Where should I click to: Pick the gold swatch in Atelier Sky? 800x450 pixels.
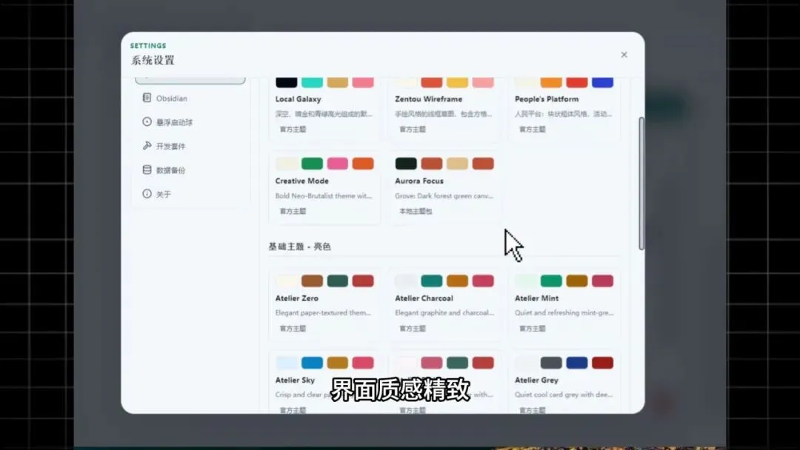[x=337, y=363]
